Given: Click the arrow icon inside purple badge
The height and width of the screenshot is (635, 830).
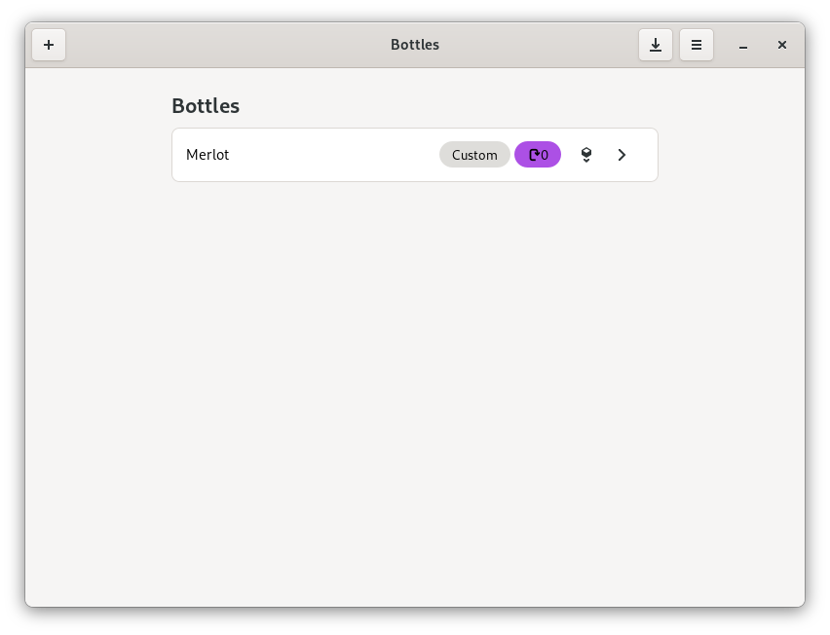Looking at the screenshot, I should [x=533, y=155].
